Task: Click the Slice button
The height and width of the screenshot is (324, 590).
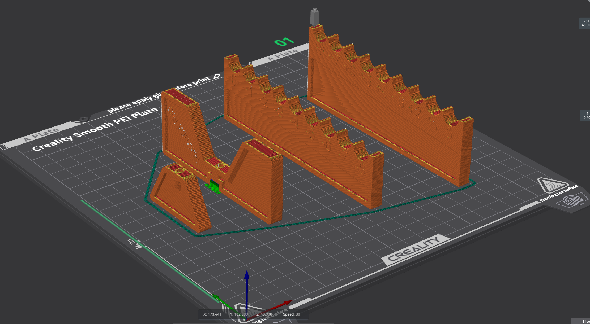Action: click(x=585, y=321)
